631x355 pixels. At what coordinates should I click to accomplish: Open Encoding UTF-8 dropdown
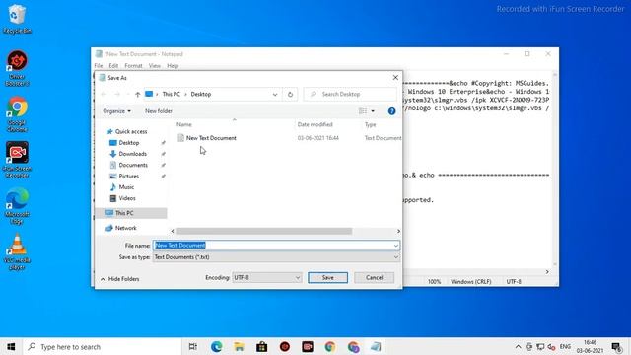coord(267,277)
